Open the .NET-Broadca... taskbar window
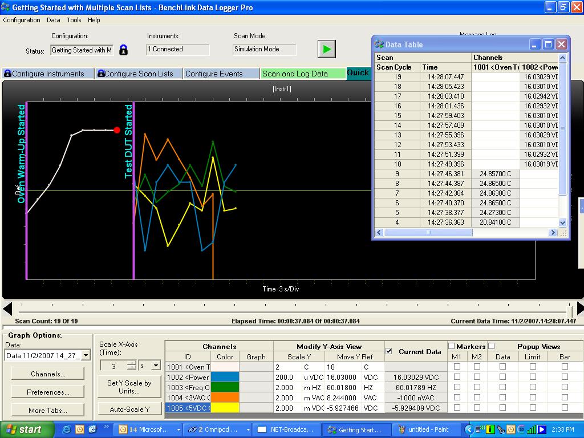584x438 pixels. 286,430
